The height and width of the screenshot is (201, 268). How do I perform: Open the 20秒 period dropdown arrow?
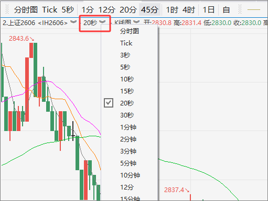pyautogui.click(x=102, y=22)
